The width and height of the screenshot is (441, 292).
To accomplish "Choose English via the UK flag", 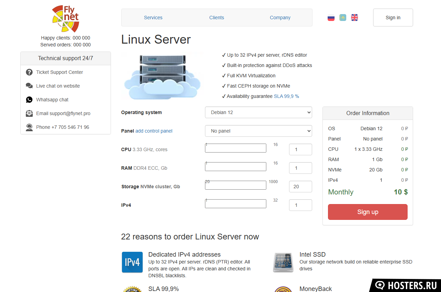I will [x=355, y=18].
